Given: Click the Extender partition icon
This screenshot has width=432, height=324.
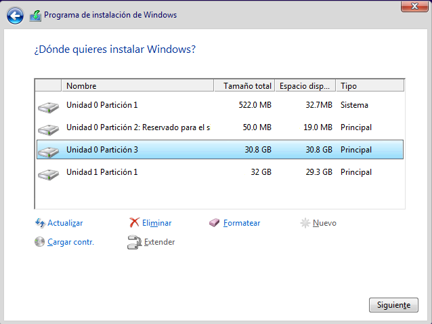Looking at the screenshot, I should coord(134,242).
